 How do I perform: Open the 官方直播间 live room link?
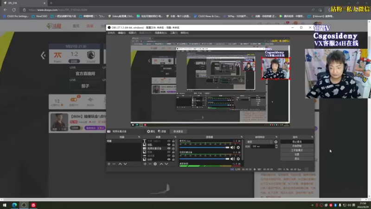(x=85, y=73)
